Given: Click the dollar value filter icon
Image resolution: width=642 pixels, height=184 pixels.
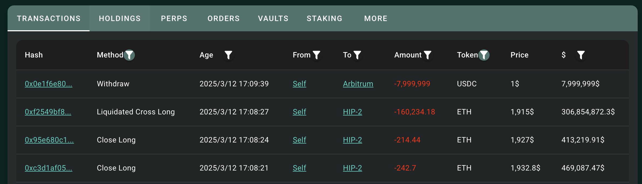Looking at the screenshot, I should (x=581, y=55).
